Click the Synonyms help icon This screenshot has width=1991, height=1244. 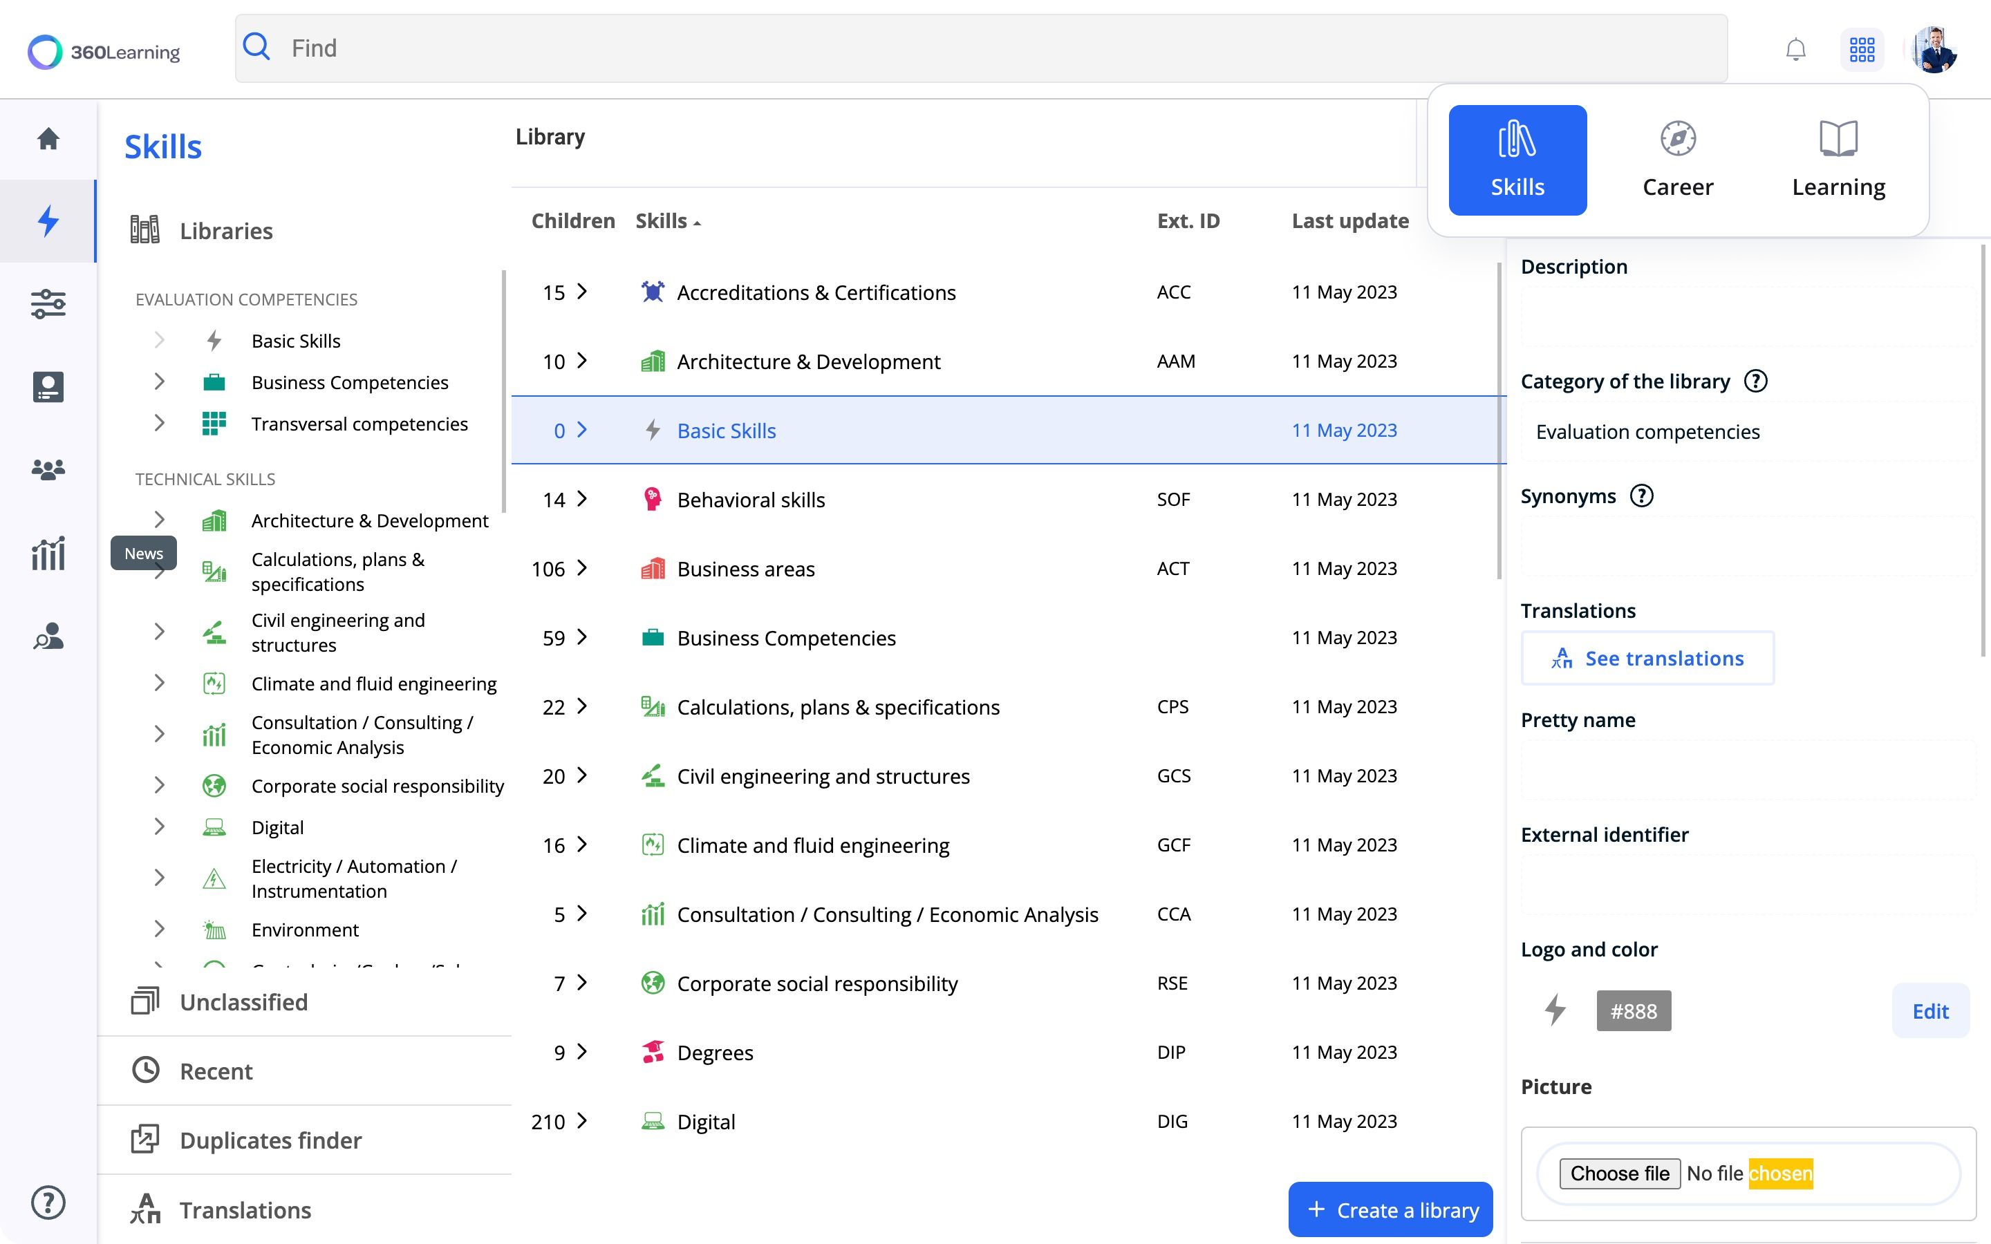coord(1641,496)
